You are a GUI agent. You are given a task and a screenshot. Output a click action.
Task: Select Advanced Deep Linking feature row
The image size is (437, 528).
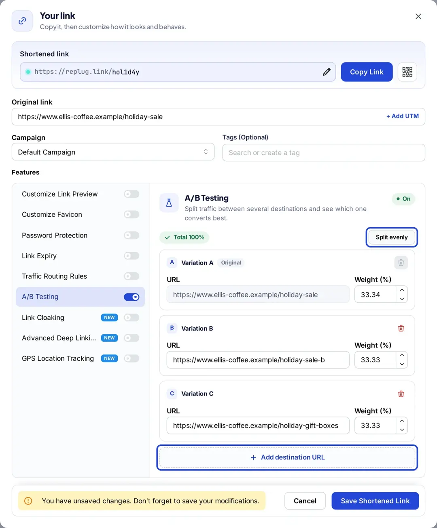(81, 338)
